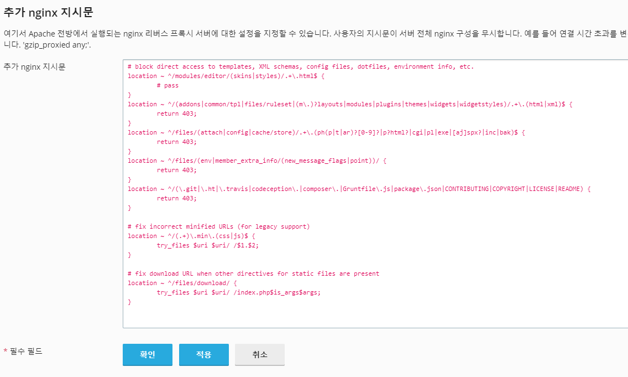Click the 적용 (Apply) button
The height and width of the screenshot is (377, 628).
click(x=204, y=354)
